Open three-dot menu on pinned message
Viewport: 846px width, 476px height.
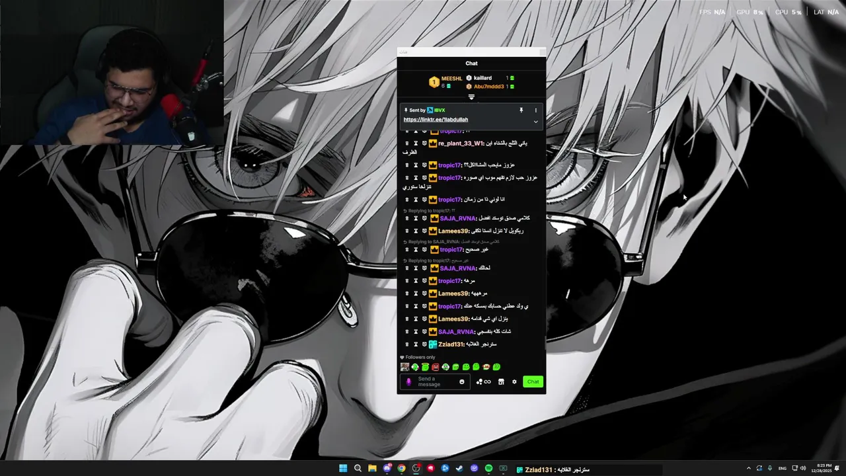pyautogui.click(x=535, y=110)
